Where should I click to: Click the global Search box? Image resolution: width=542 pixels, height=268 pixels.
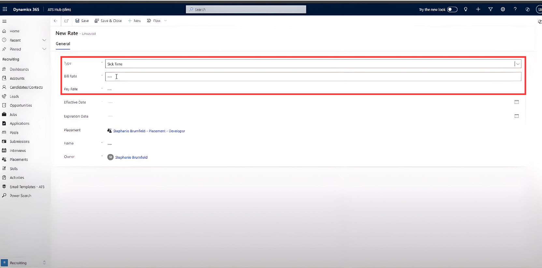pyautogui.click(x=246, y=9)
